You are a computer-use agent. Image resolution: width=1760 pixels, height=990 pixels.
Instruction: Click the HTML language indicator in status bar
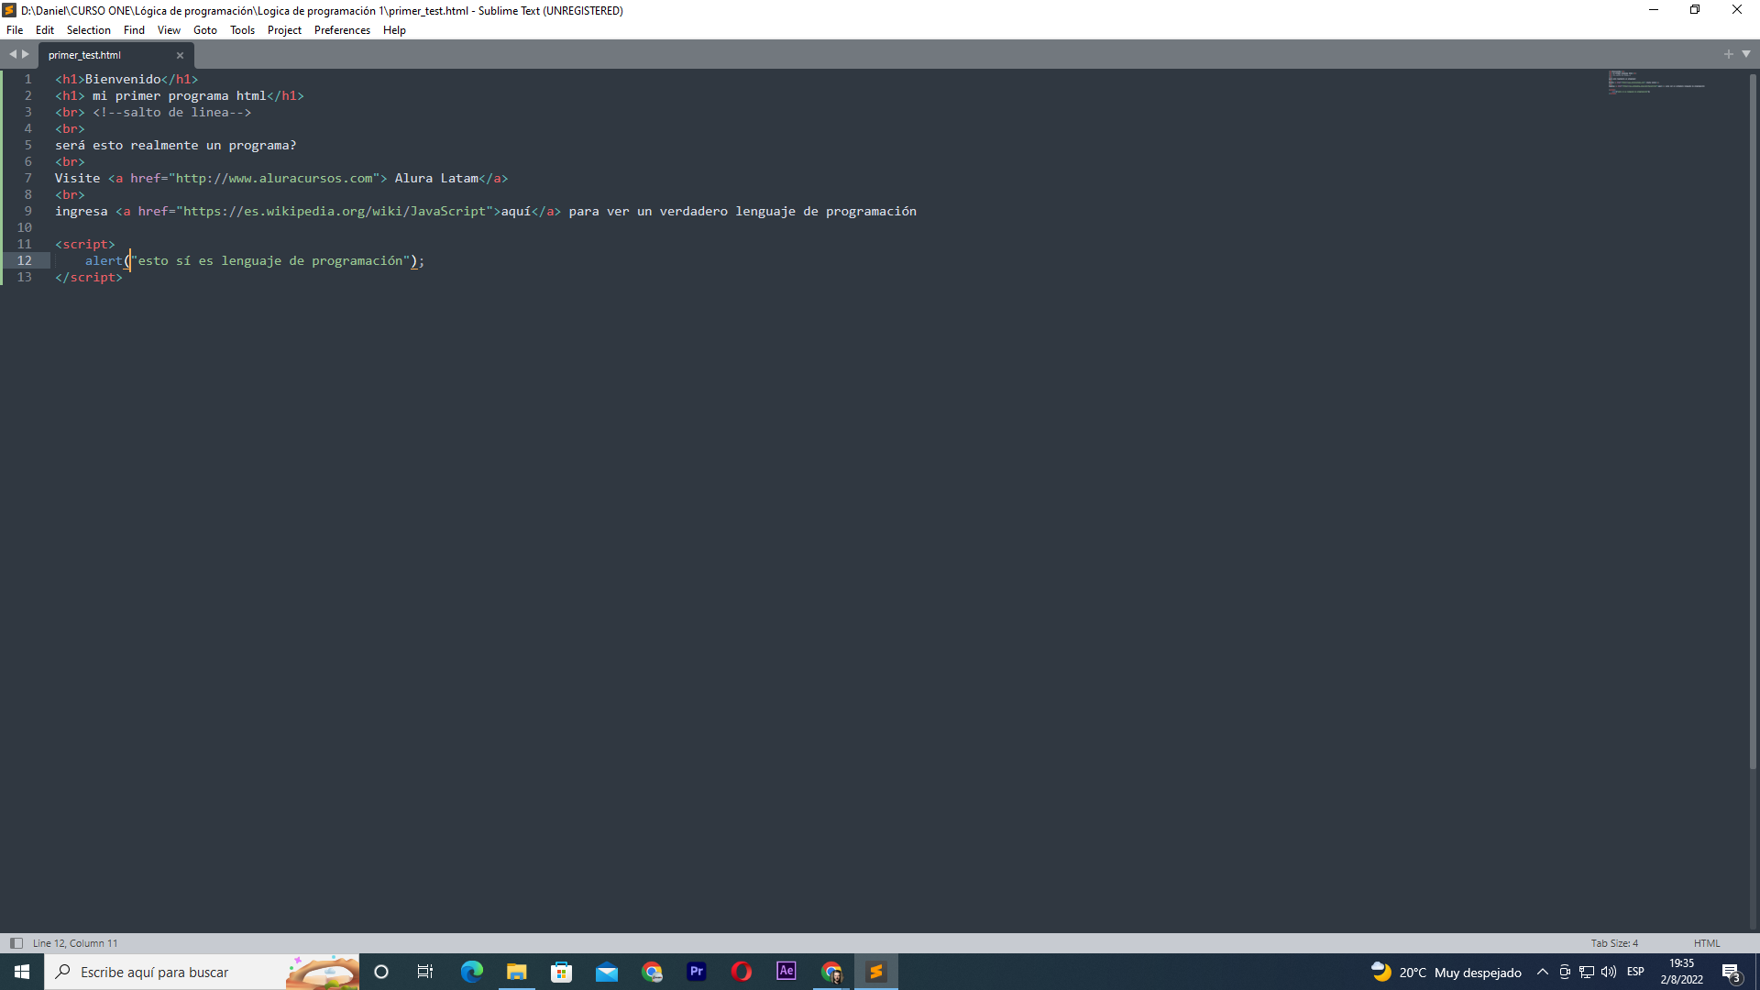coord(1711,943)
